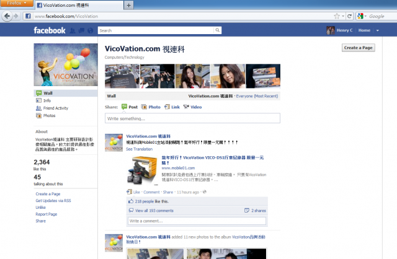This screenshot has height=259, width=397.
Task: Click Report Page link
Action: pos(47,214)
